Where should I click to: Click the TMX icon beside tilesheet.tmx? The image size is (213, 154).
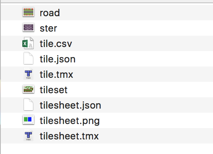(28, 135)
